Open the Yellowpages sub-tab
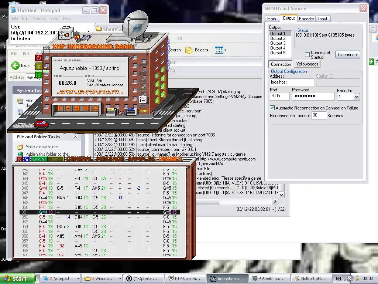The width and height of the screenshot is (378, 284). pyautogui.click(x=307, y=64)
